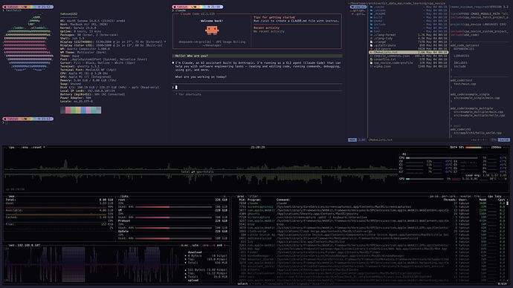
Task: Click the MemB column header
Action: [483, 200]
